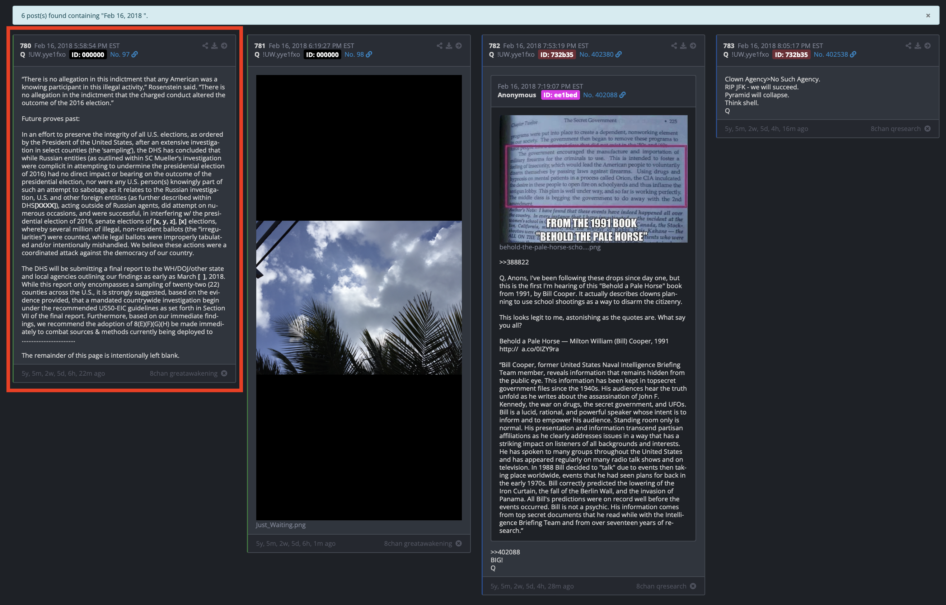Click the ID: 000000 badge on post 781
This screenshot has height=605, width=946.
click(x=322, y=55)
